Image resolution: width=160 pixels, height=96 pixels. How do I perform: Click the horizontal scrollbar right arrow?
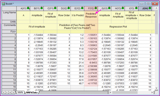(152, 92)
